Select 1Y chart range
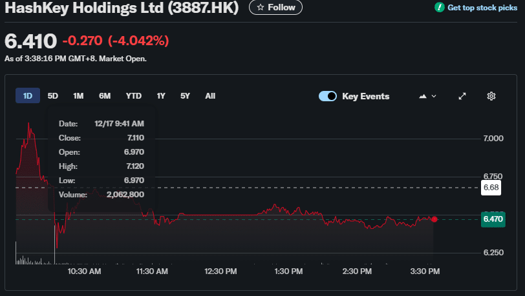 [161, 96]
